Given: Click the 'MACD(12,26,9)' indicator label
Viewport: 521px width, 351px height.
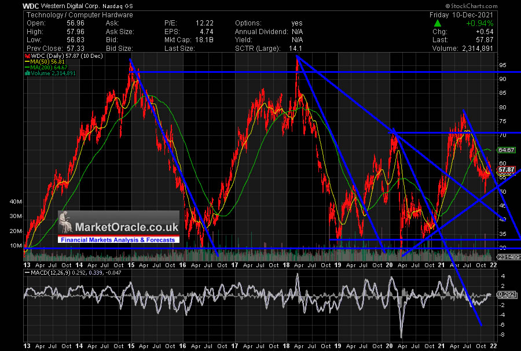Looking at the screenshot, I should click(x=49, y=273).
